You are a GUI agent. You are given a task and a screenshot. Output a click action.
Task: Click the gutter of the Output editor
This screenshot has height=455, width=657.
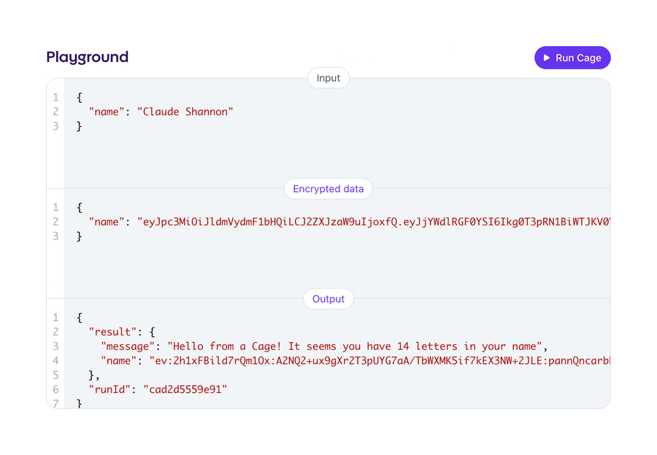click(x=55, y=357)
